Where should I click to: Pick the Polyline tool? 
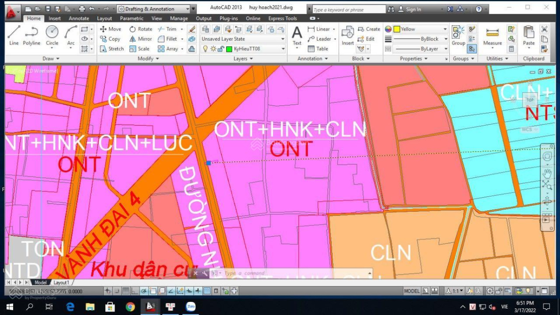click(x=31, y=35)
